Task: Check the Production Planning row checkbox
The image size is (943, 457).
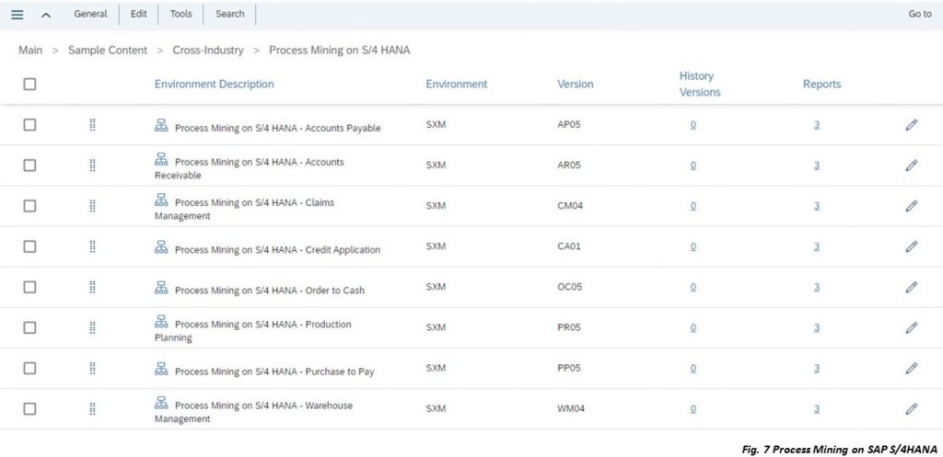Action: (x=29, y=327)
